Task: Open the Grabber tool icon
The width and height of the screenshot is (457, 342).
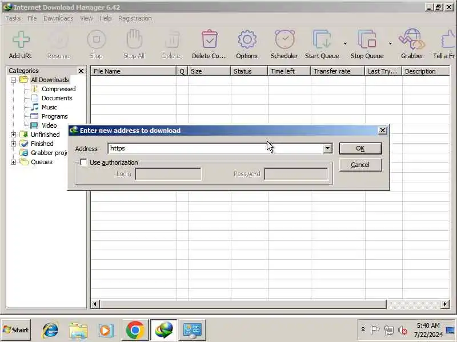Action: coord(412,39)
